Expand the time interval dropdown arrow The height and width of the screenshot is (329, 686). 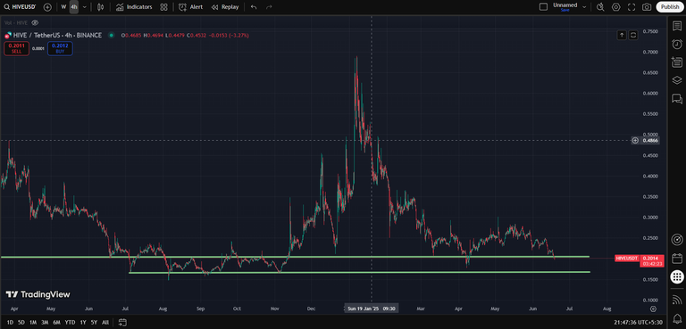[x=85, y=7]
